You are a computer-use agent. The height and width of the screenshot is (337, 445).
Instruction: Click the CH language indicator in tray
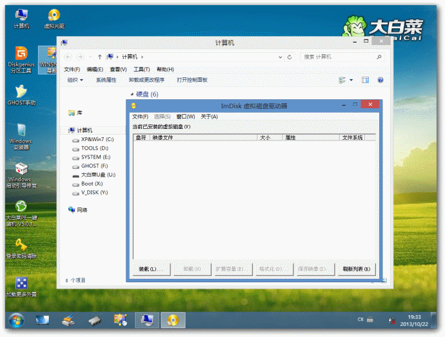pos(361,320)
